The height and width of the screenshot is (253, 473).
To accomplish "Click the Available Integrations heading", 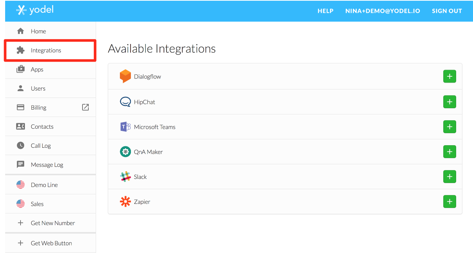I will coord(162,48).
